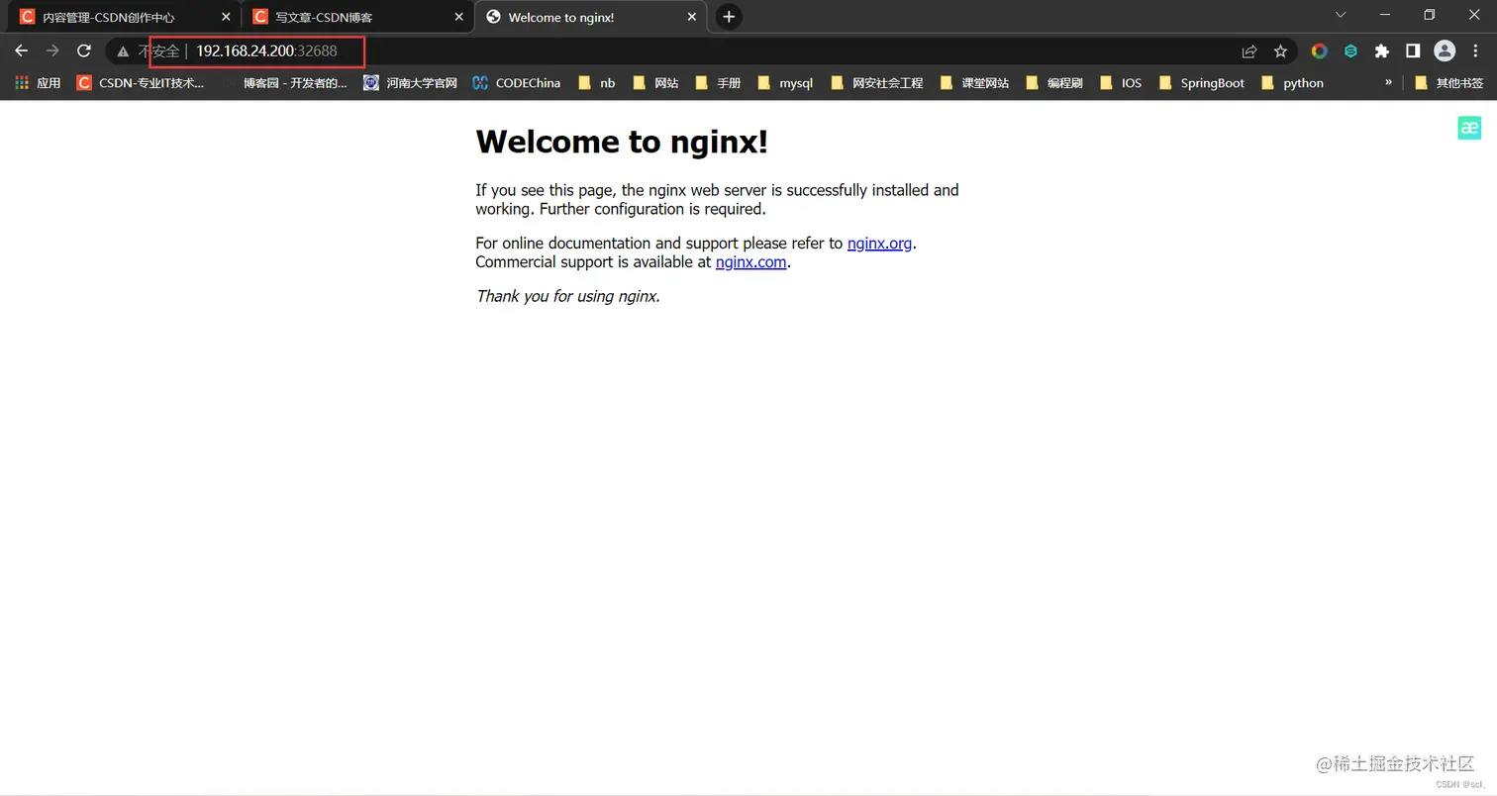Open the 编程刷 bookmark folder
Image resolution: width=1497 pixels, height=796 pixels.
pyautogui.click(x=1053, y=83)
